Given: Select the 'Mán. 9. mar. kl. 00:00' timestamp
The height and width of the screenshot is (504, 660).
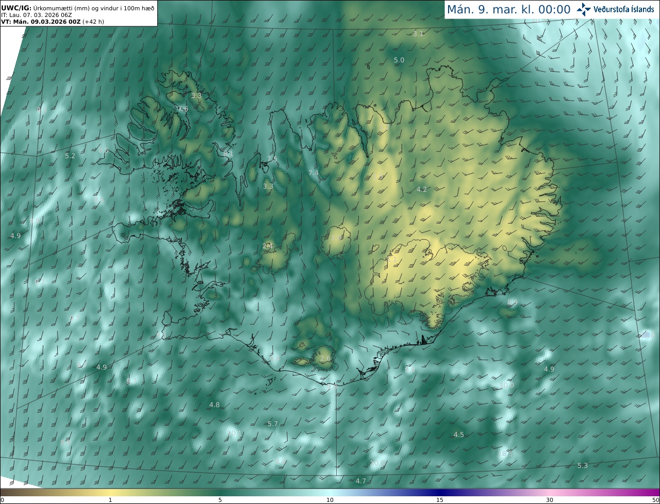Looking at the screenshot, I should pyautogui.click(x=508, y=9).
